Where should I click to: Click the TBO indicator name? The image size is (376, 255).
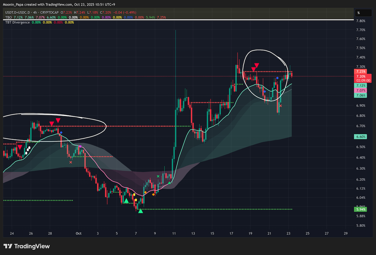[x=8, y=17]
